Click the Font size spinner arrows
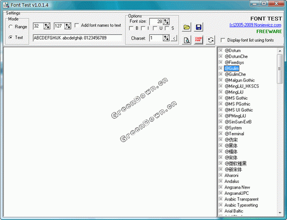The width and height of the screenshot is (287, 220). pyautogui.click(x=166, y=21)
